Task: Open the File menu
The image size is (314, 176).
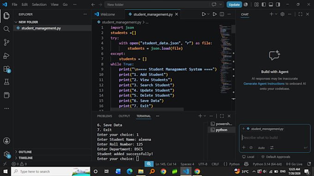Action: pyautogui.click(x=14, y=5)
